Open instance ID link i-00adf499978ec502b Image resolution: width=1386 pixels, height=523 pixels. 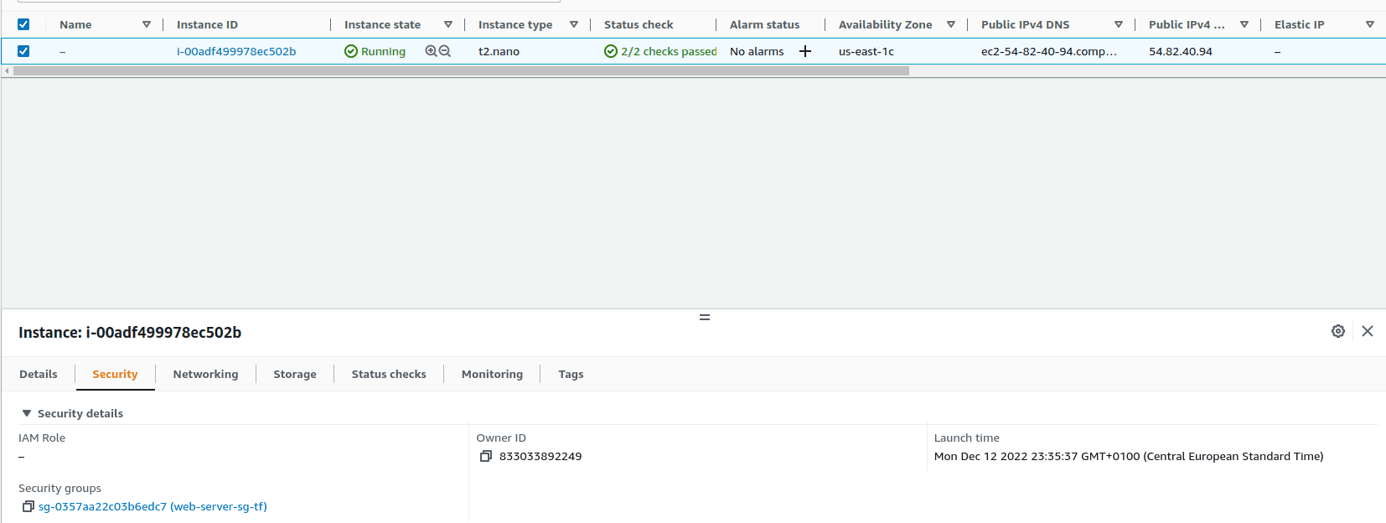click(x=236, y=51)
